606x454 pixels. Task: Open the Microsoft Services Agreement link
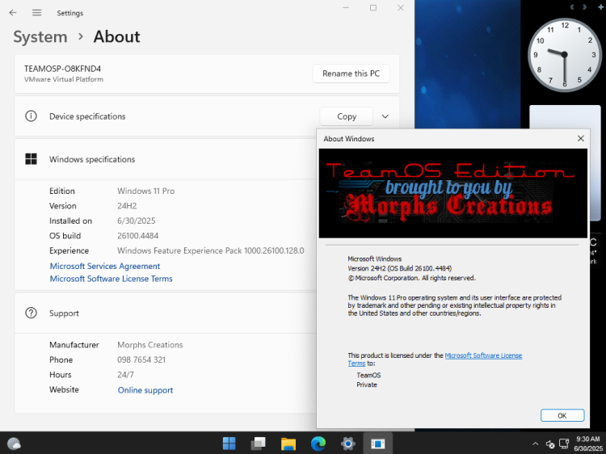[105, 267]
